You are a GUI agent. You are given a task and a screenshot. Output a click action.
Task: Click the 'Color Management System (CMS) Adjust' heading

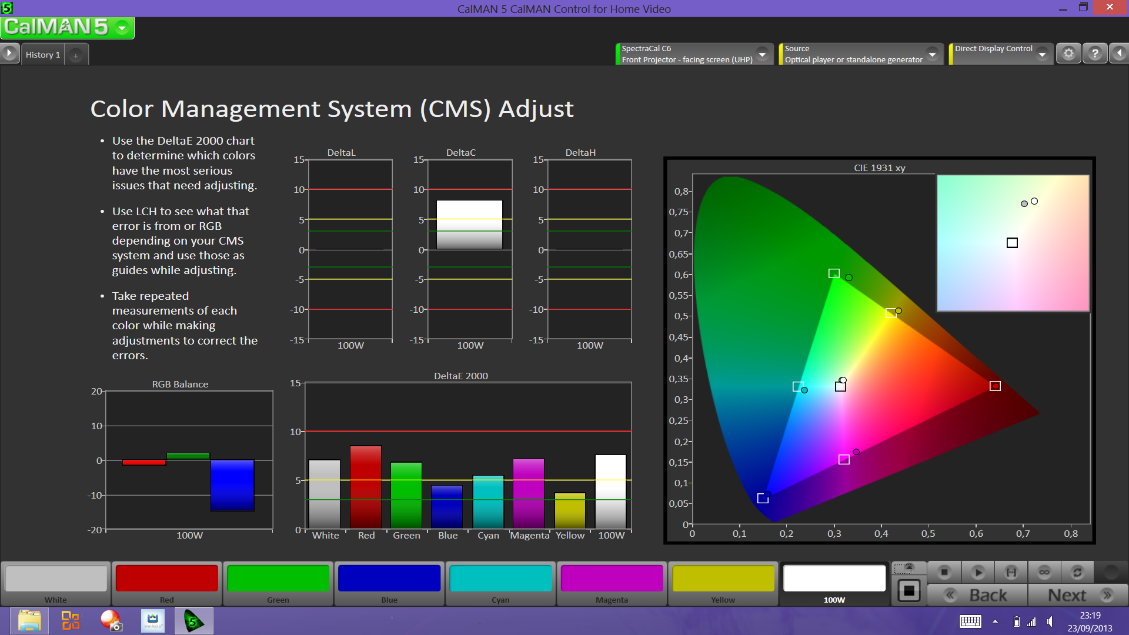(332, 109)
